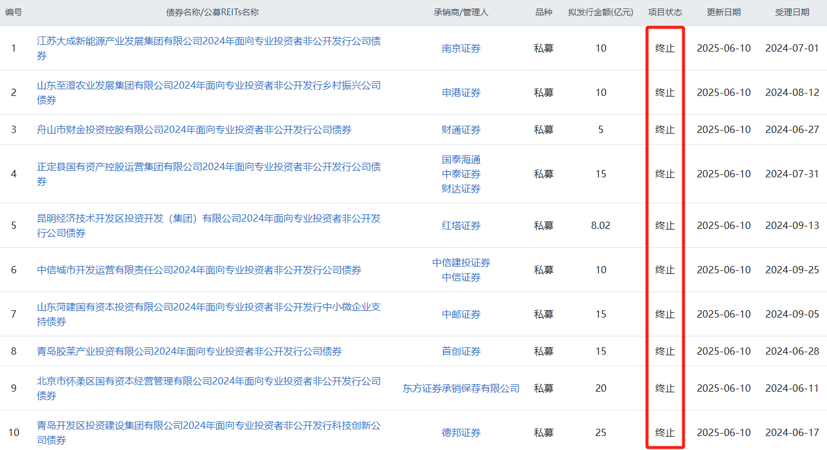This screenshot has width=827, height=450.
Task: Click row number 10
Action: pos(13,432)
